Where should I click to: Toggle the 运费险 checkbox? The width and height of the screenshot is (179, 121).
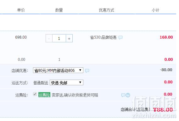point(35,94)
